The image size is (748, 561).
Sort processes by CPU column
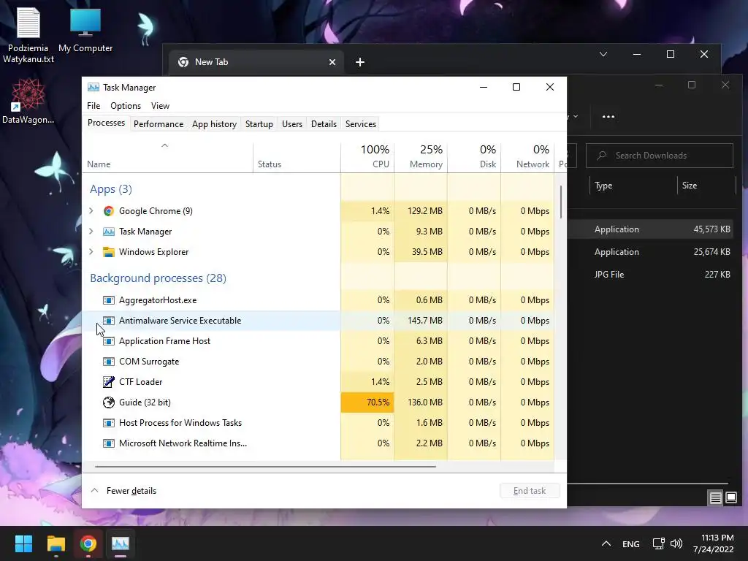(x=367, y=157)
